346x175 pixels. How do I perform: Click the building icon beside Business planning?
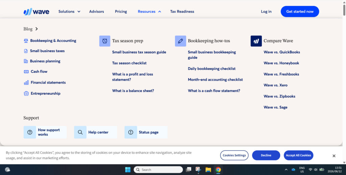coord(26,61)
